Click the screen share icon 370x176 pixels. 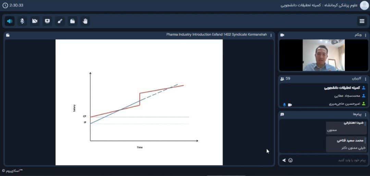47,21
